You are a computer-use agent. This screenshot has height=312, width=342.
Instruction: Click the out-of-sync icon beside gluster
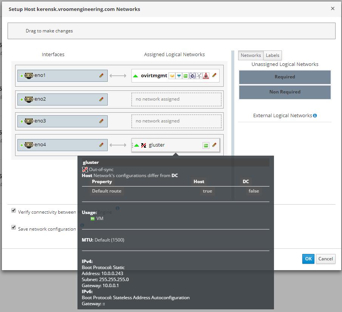pyautogui.click(x=144, y=145)
